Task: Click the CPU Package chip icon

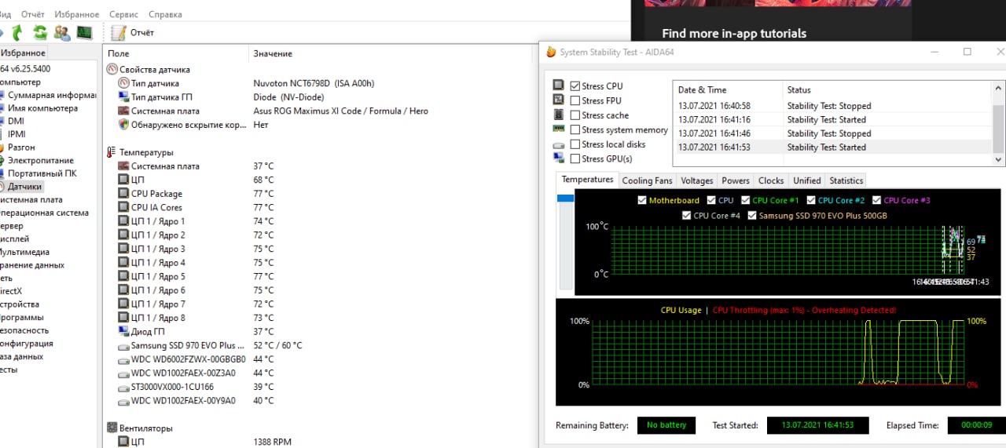Action: click(123, 194)
